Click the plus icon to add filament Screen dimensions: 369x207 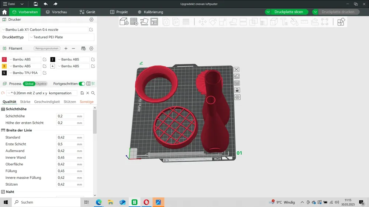pyautogui.click(x=66, y=48)
